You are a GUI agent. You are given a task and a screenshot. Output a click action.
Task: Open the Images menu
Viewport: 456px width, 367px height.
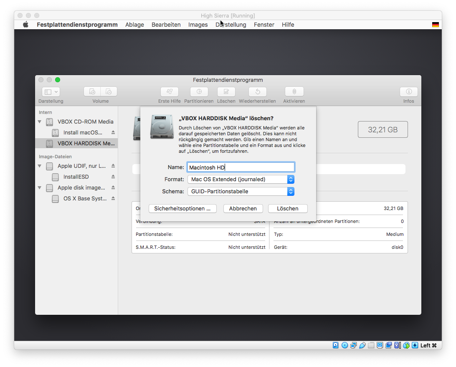[198, 25]
